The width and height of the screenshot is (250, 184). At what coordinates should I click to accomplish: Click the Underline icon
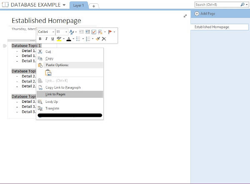(52, 39)
